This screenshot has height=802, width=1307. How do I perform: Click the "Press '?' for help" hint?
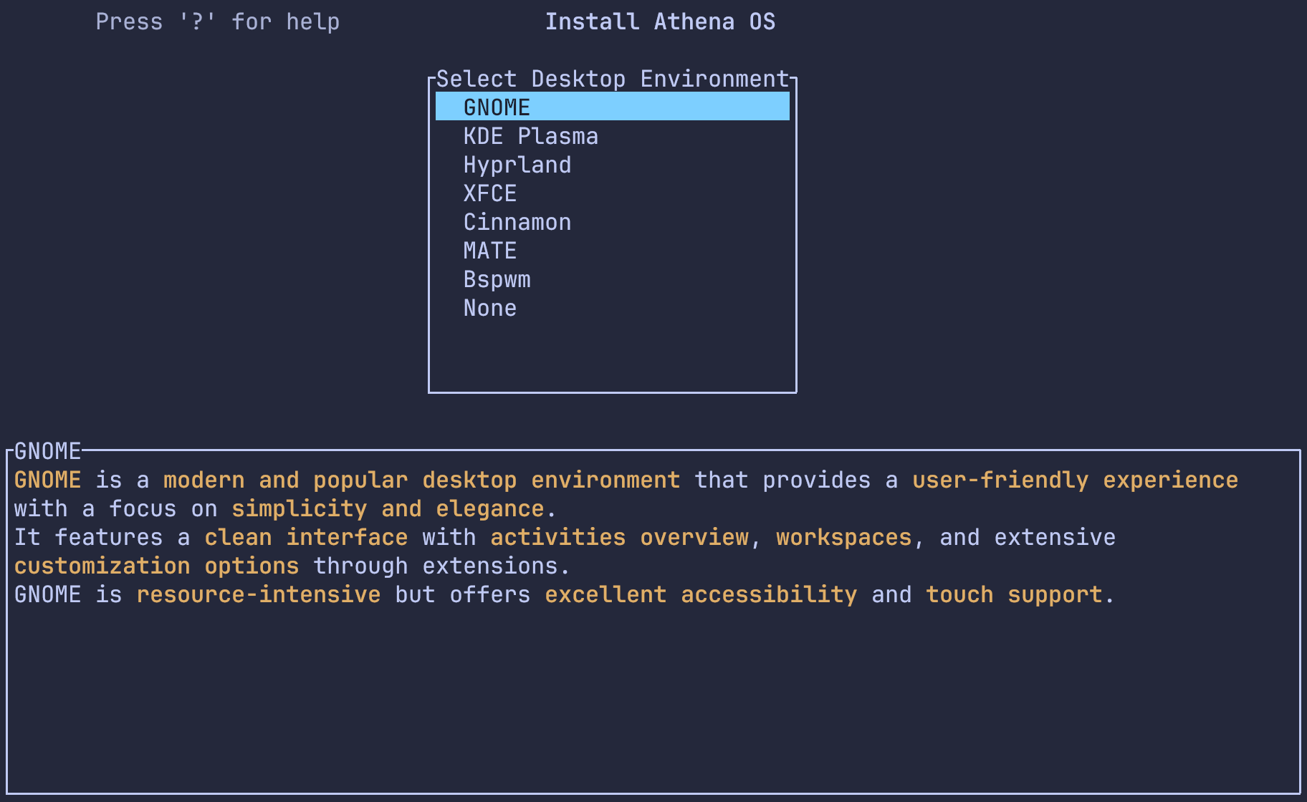pyautogui.click(x=217, y=21)
